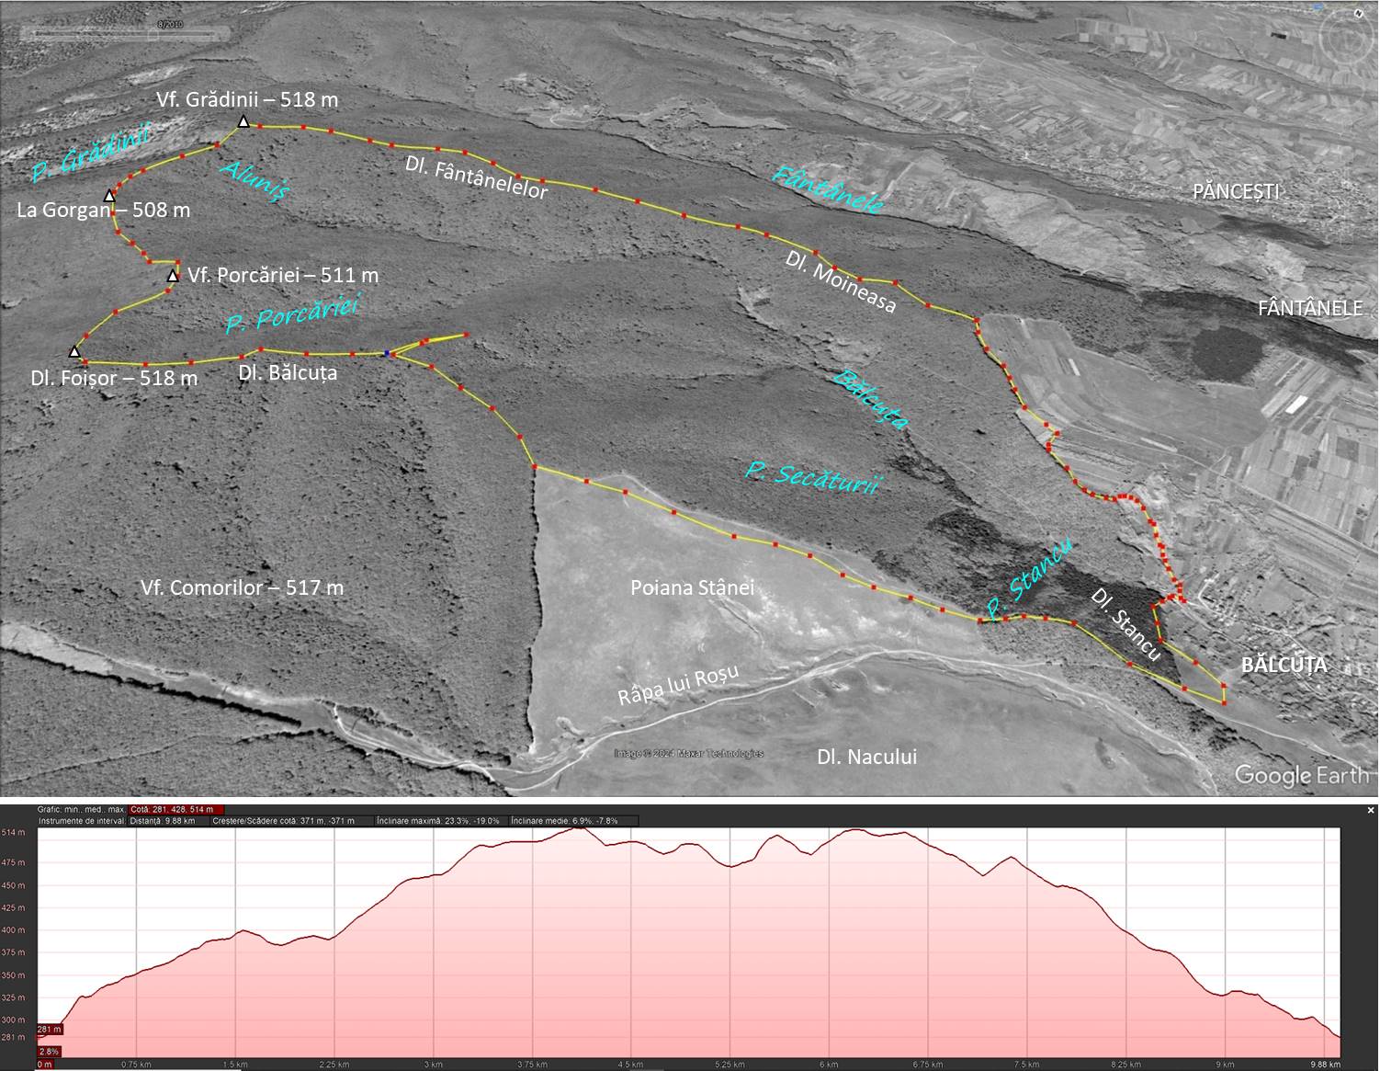The height and width of the screenshot is (1071, 1380).
Task: Click the Distanță 9.88 km readout
Action: 162,821
